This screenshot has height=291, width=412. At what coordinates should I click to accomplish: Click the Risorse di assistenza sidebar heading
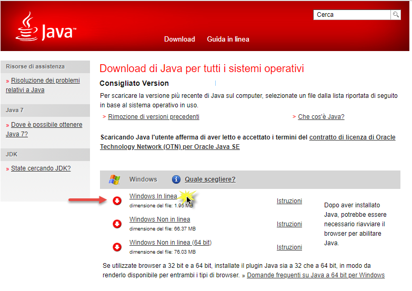(x=45, y=66)
